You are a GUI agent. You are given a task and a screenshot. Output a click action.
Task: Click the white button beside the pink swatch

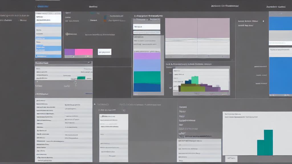tap(104, 52)
